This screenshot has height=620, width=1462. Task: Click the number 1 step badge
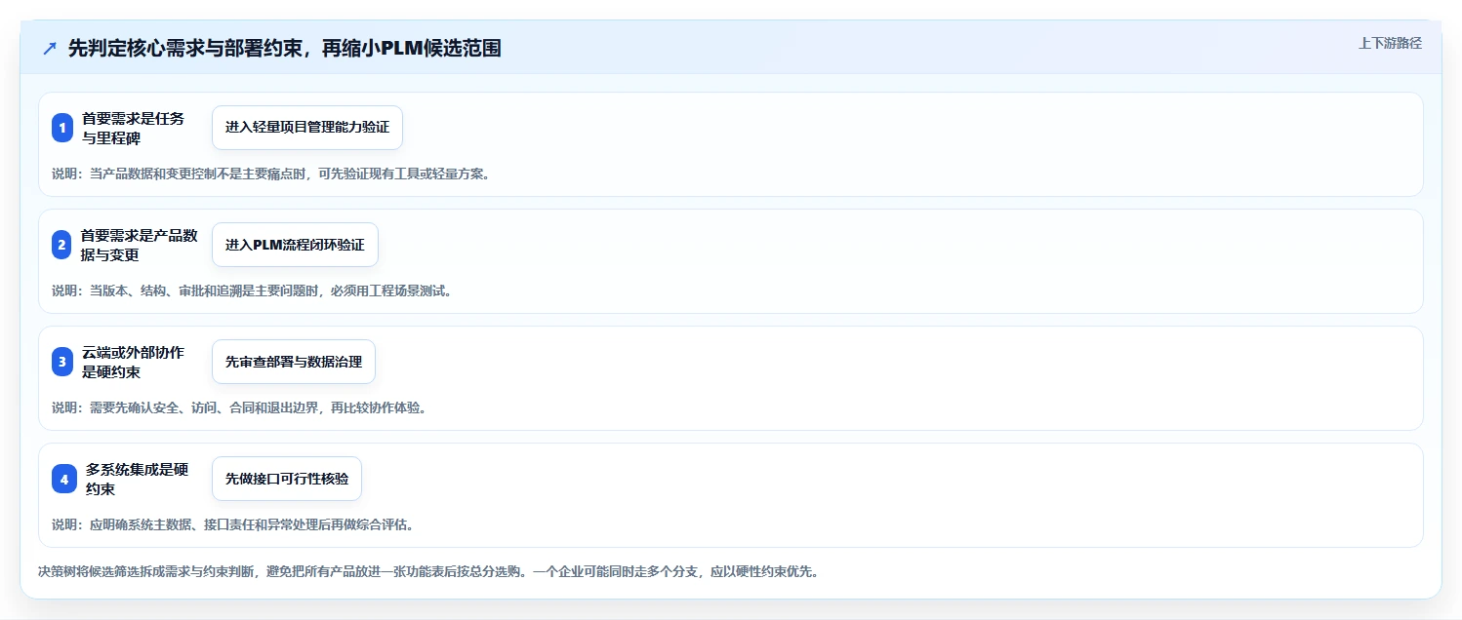[x=62, y=128]
